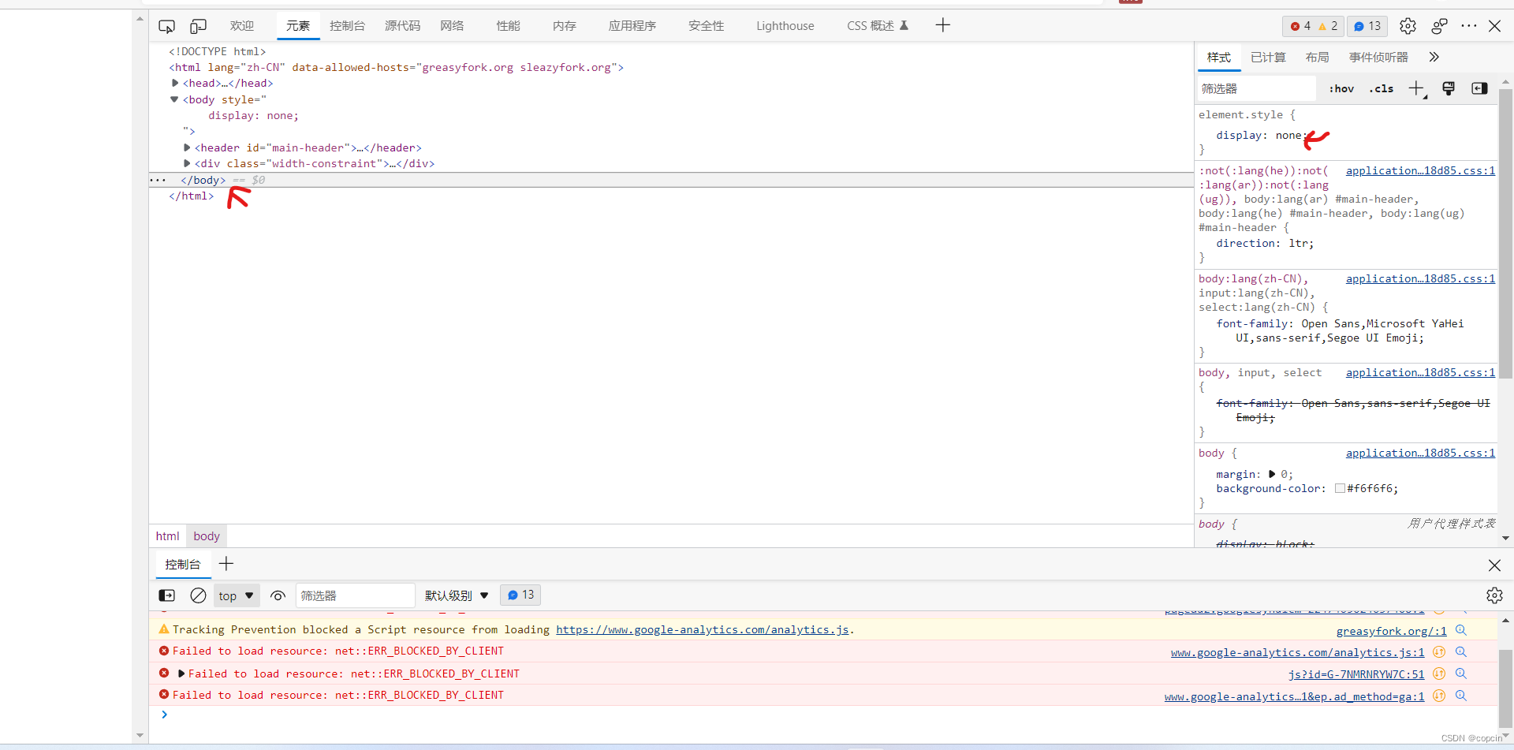This screenshot has width=1514, height=750.
Task: Toggle the console sidebar icon
Action: [167, 595]
